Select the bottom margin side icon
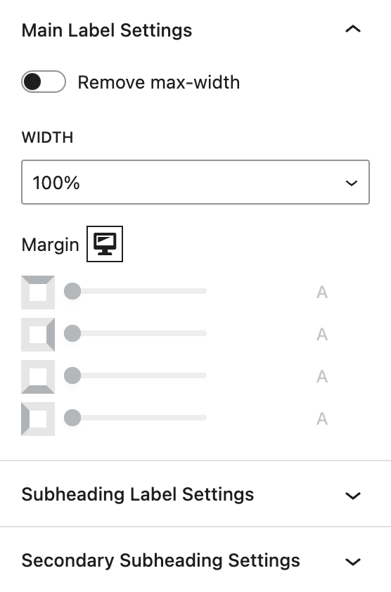This screenshot has width=391, height=592. 38,377
